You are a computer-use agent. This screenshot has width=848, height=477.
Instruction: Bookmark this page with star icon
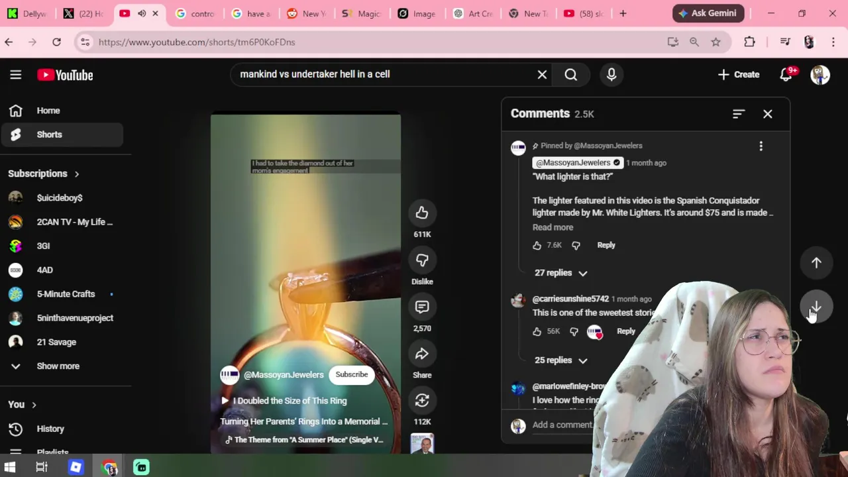tap(716, 42)
